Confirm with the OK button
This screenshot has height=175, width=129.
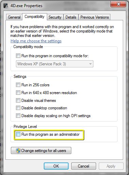(56, 166)
